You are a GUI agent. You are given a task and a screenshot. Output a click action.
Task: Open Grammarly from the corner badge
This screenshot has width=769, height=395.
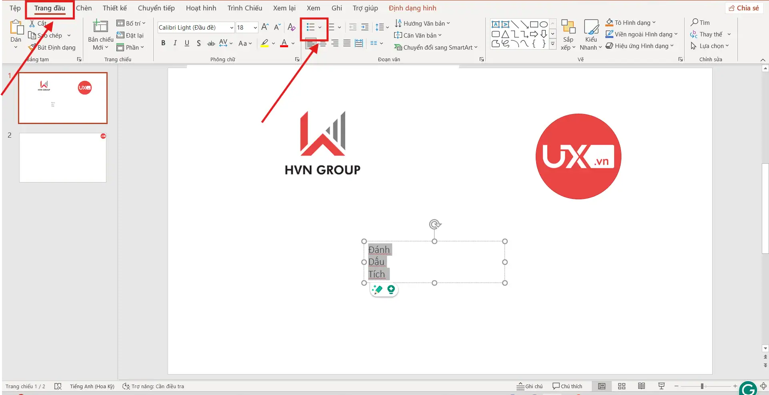[x=748, y=388]
